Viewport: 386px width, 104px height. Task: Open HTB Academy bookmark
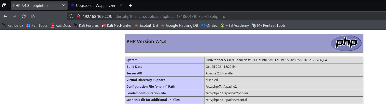(235, 25)
